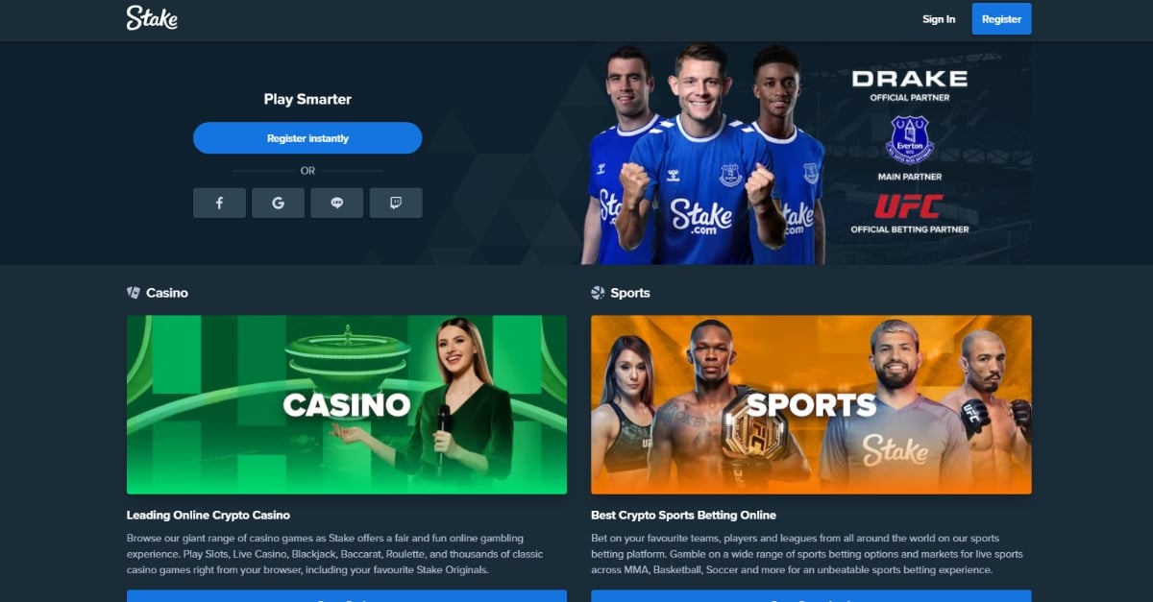Viewport: 1153px width, 602px height.
Task: Open the Casino section heading
Action: 167,292
